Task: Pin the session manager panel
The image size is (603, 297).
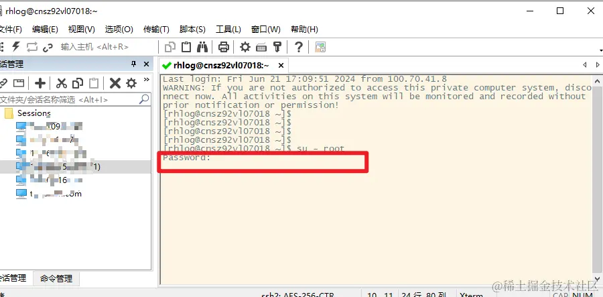Action: click(x=134, y=64)
